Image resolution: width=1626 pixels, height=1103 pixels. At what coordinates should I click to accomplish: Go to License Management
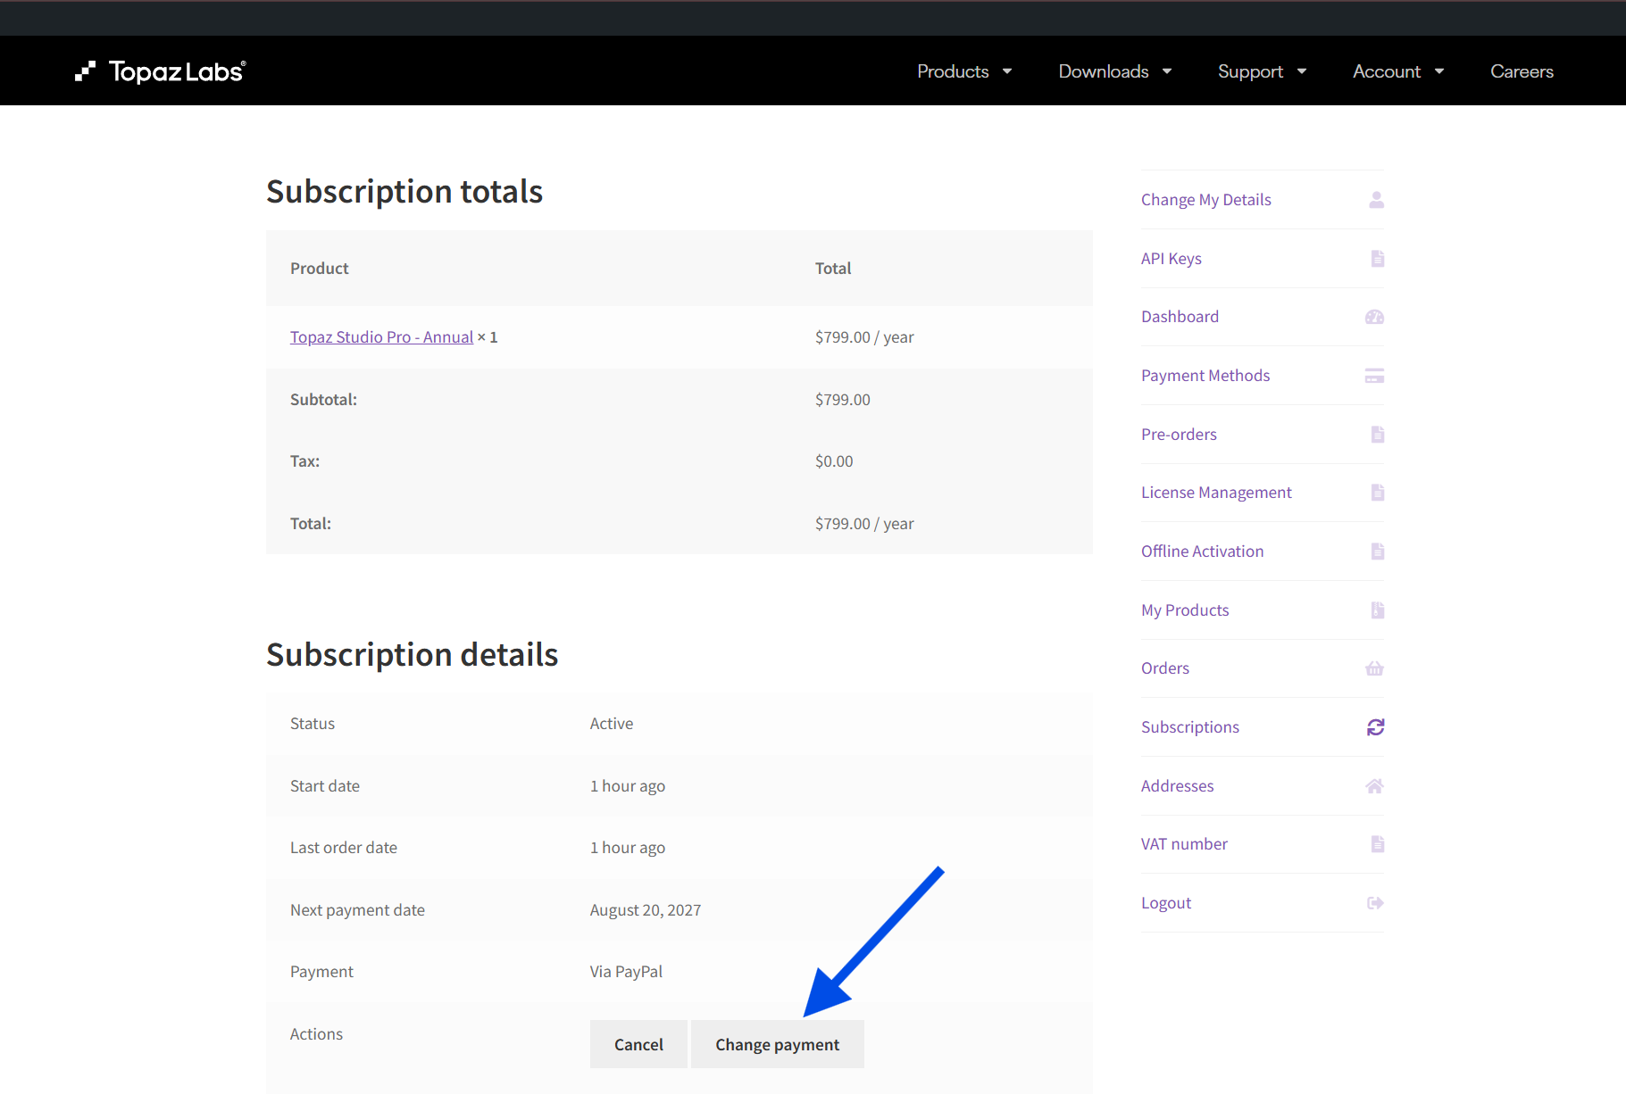[x=1216, y=493]
